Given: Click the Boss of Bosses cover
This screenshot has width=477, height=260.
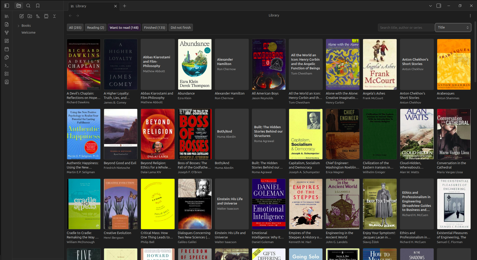Looking at the screenshot, I should pos(195,134).
